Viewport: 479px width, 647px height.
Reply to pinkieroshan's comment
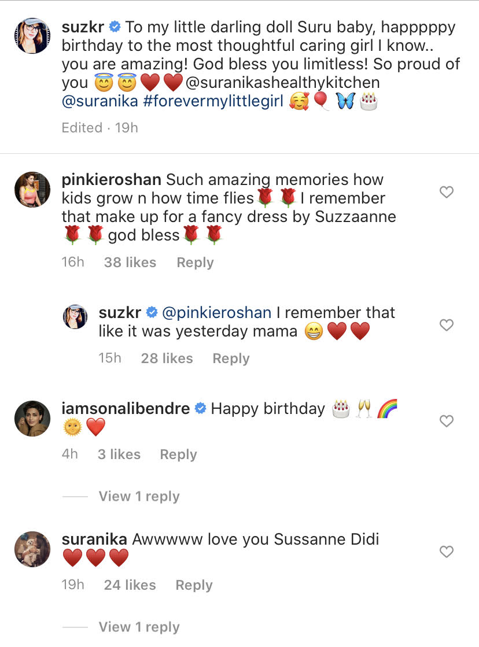coord(195,262)
